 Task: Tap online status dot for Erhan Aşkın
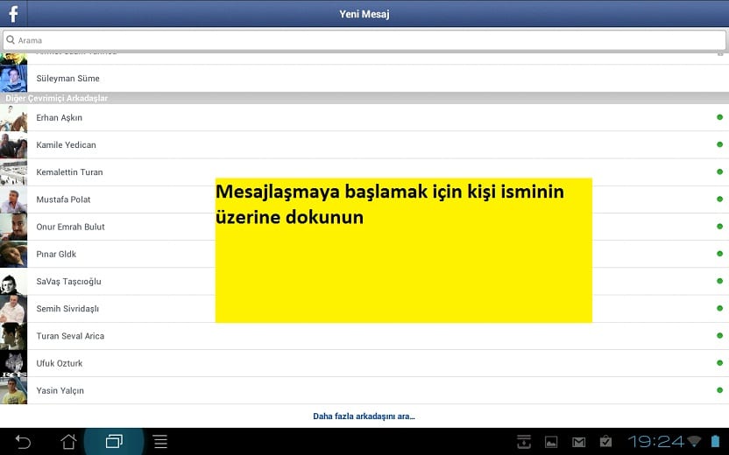tap(719, 117)
